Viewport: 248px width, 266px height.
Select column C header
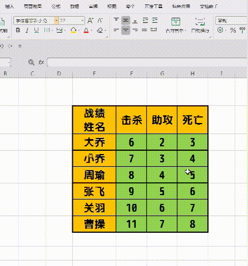point(32,74)
